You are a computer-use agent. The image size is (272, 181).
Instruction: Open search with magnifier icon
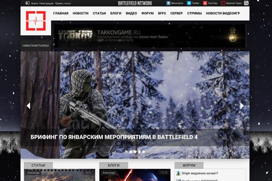(x=246, y=3)
